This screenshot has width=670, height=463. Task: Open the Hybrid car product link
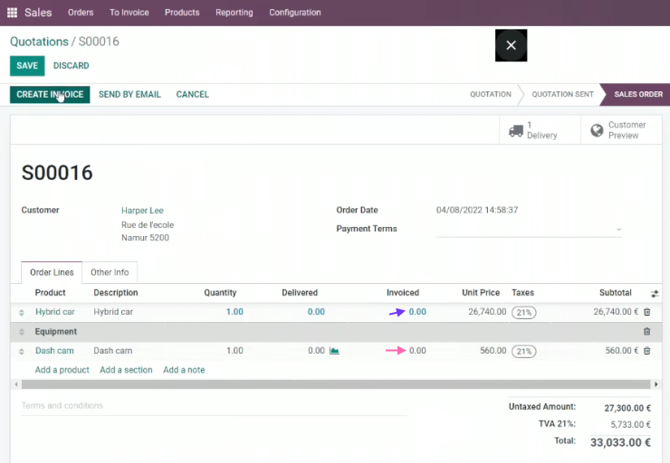click(54, 312)
